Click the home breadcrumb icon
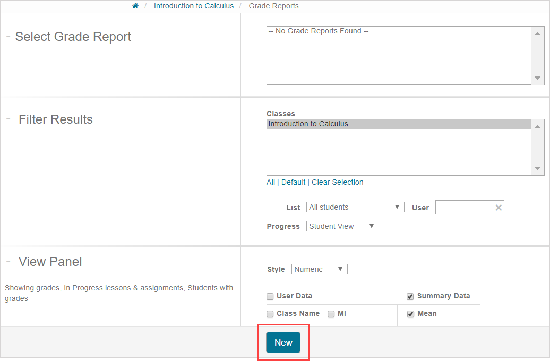 (135, 6)
